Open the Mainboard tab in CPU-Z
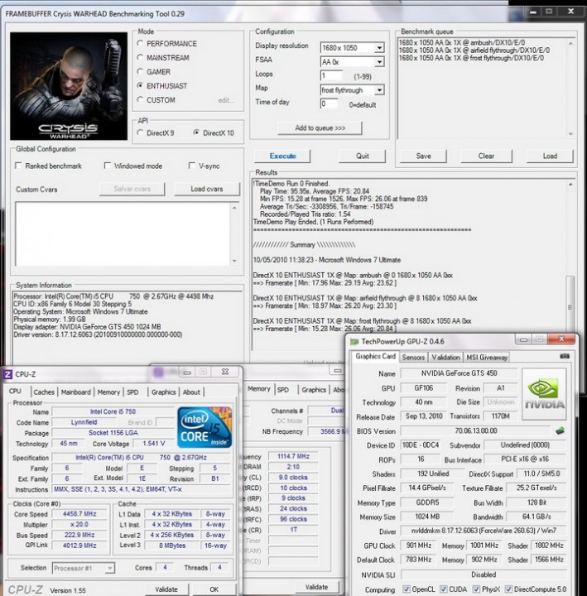 (75, 392)
